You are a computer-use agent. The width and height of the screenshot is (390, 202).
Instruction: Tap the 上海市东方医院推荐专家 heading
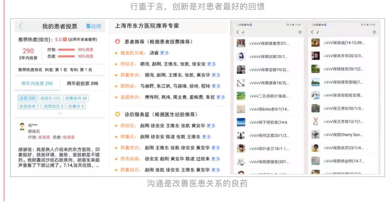147,26
